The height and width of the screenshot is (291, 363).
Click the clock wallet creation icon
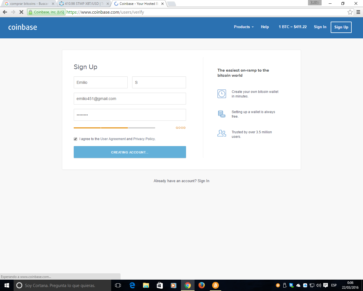point(222,94)
